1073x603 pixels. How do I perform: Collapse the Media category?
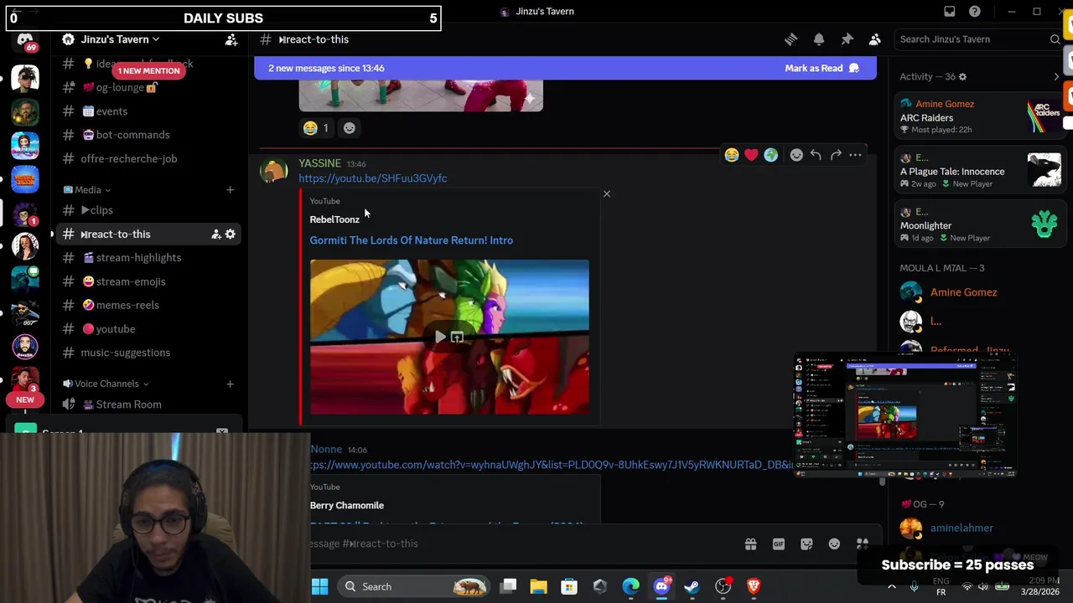click(87, 190)
